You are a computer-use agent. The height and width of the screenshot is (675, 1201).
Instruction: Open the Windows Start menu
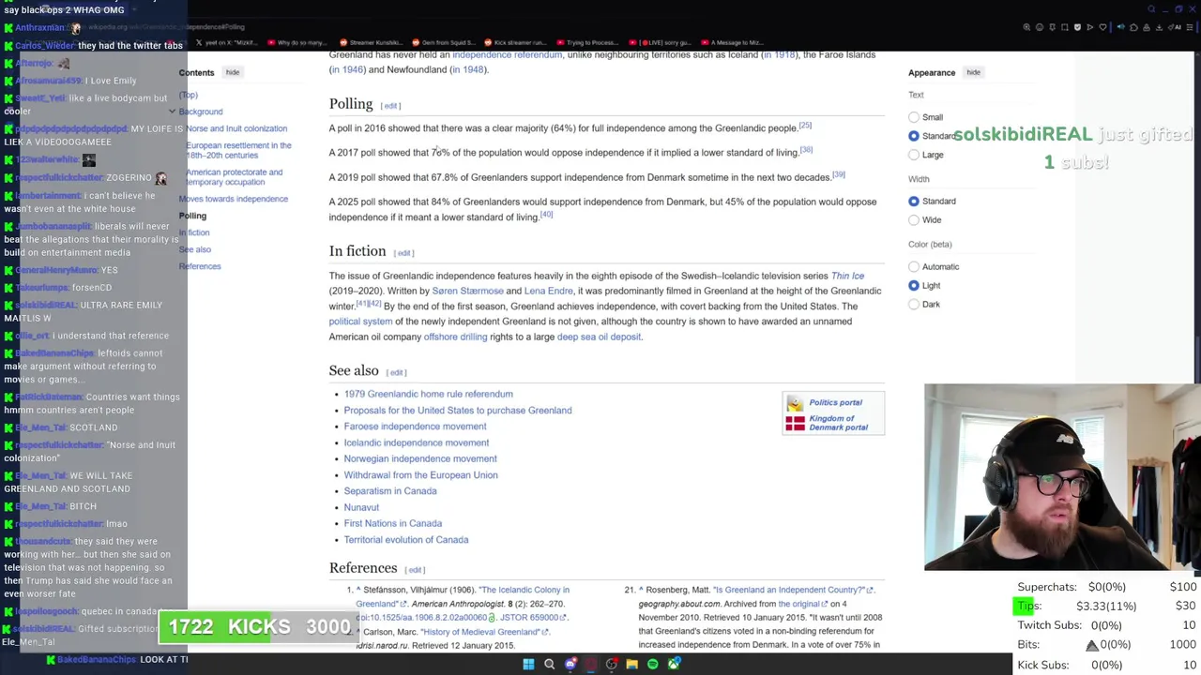(528, 665)
